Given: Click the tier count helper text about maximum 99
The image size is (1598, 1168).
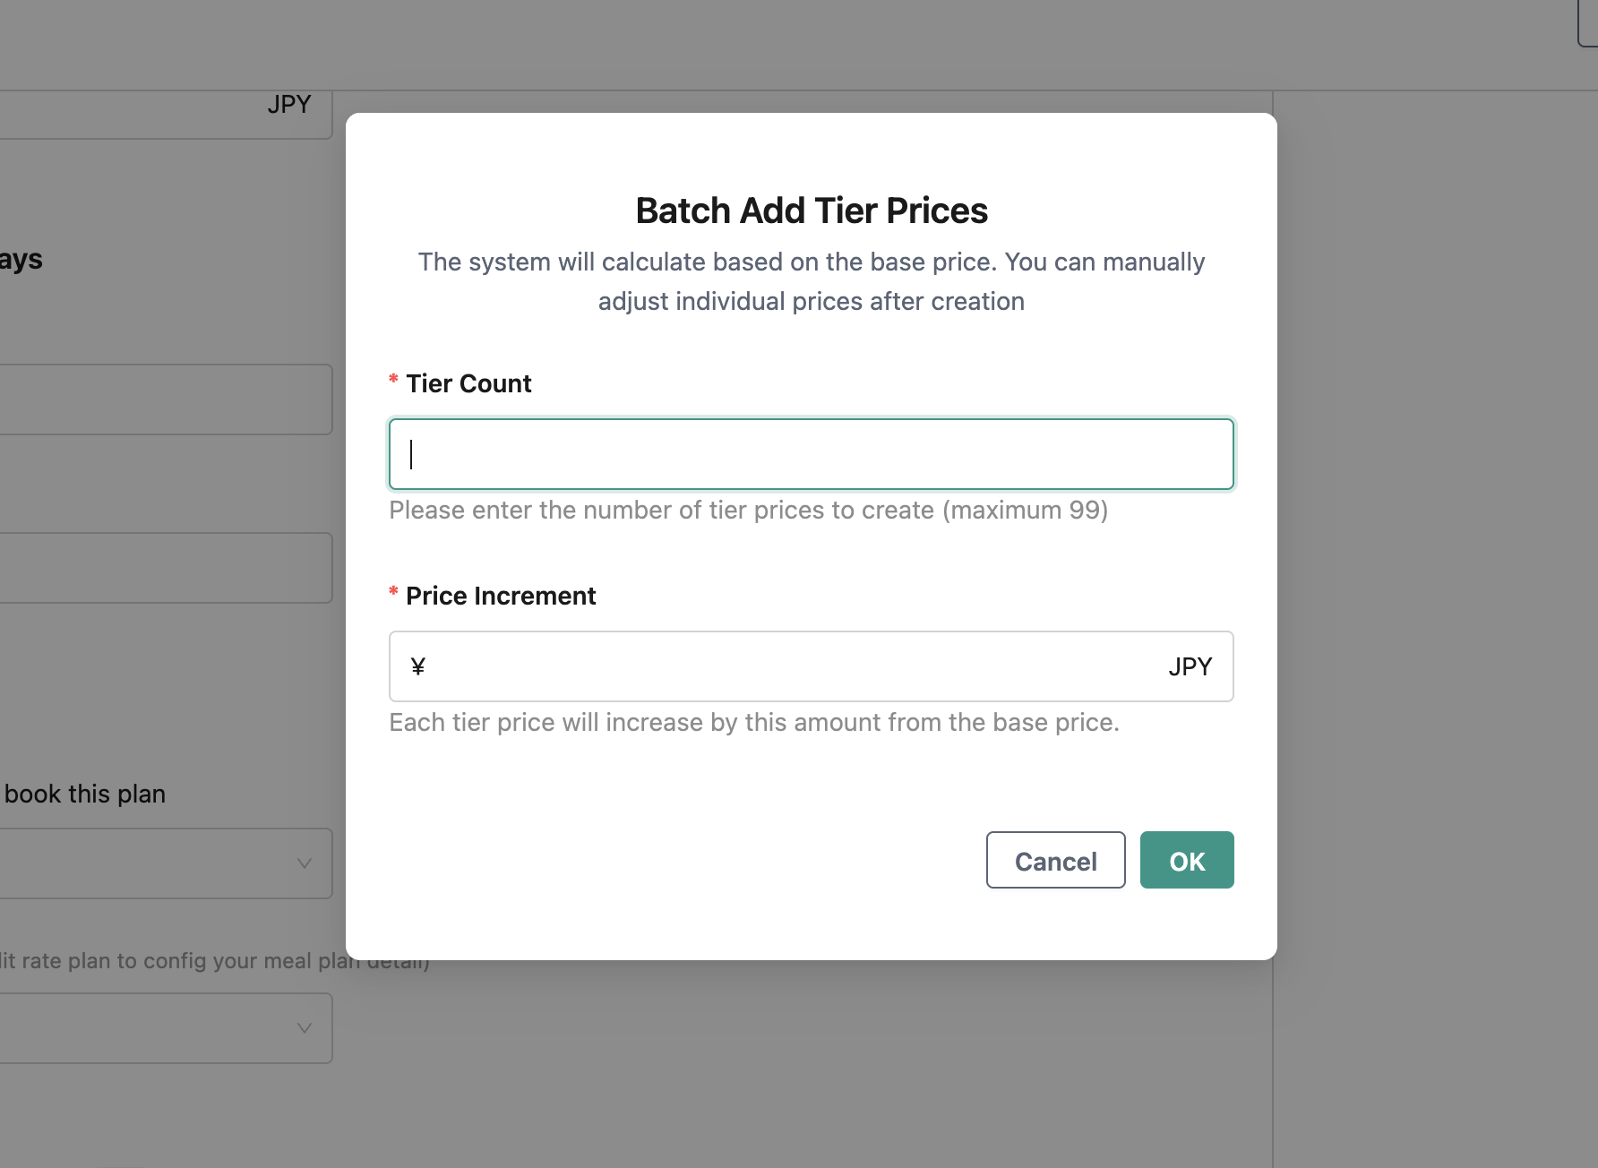Looking at the screenshot, I should [x=747, y=510].
